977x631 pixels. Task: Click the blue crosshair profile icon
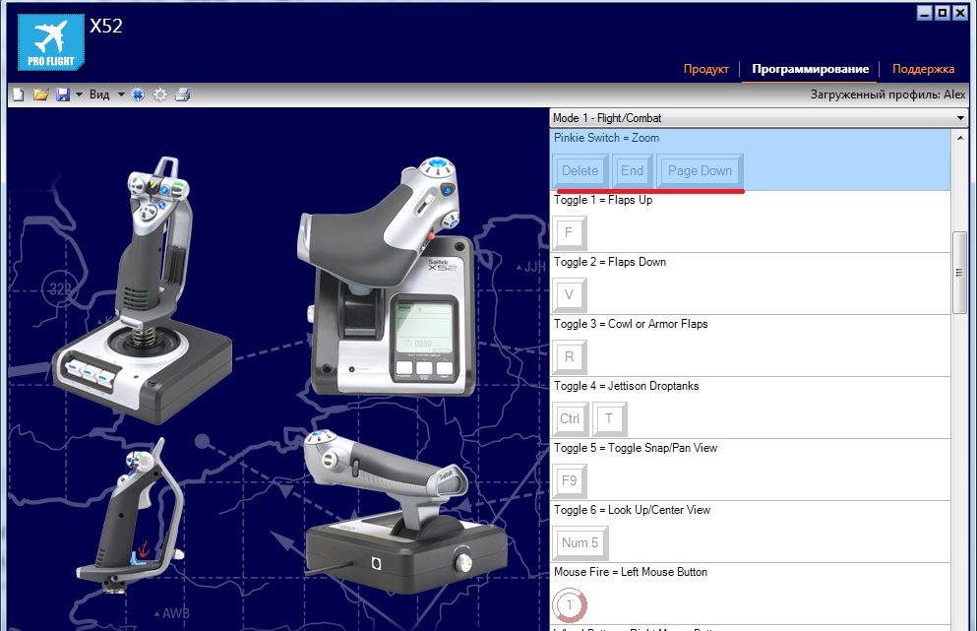click(139, 95)
